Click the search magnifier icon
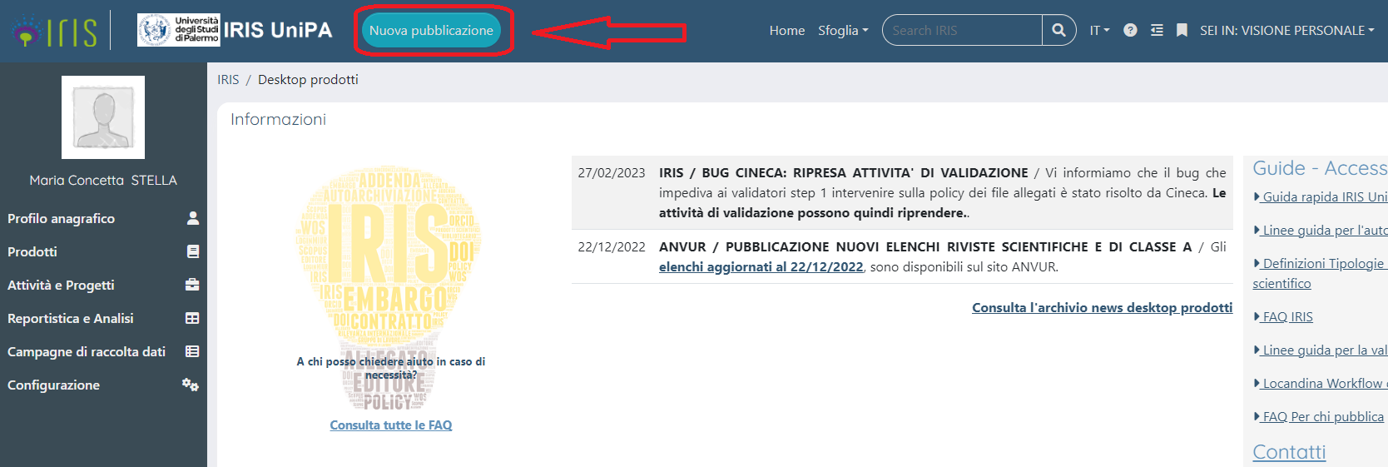 point(1058,30)
